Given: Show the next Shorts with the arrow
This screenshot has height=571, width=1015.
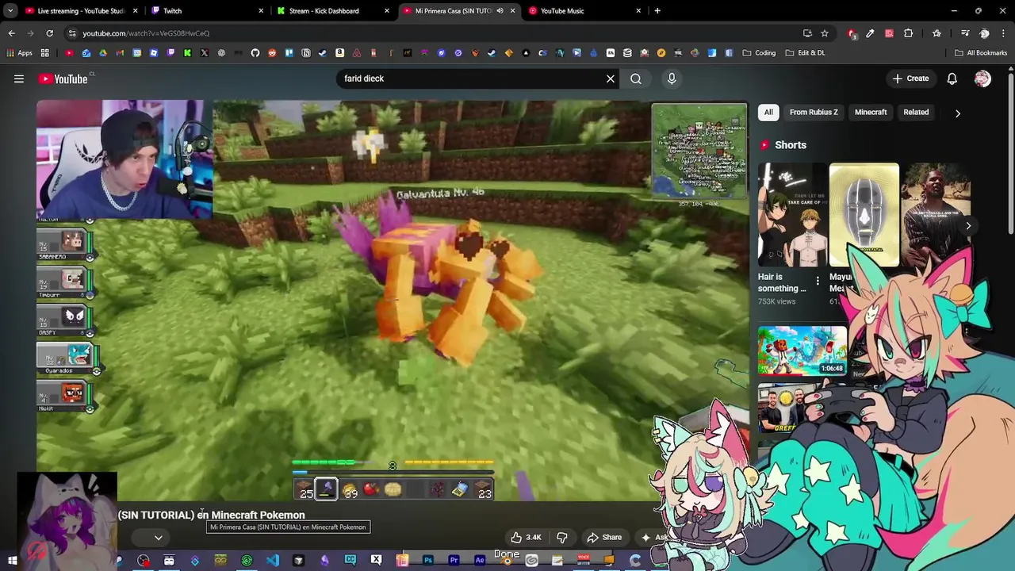Looking at the screenshot, I should click(968, 225).
